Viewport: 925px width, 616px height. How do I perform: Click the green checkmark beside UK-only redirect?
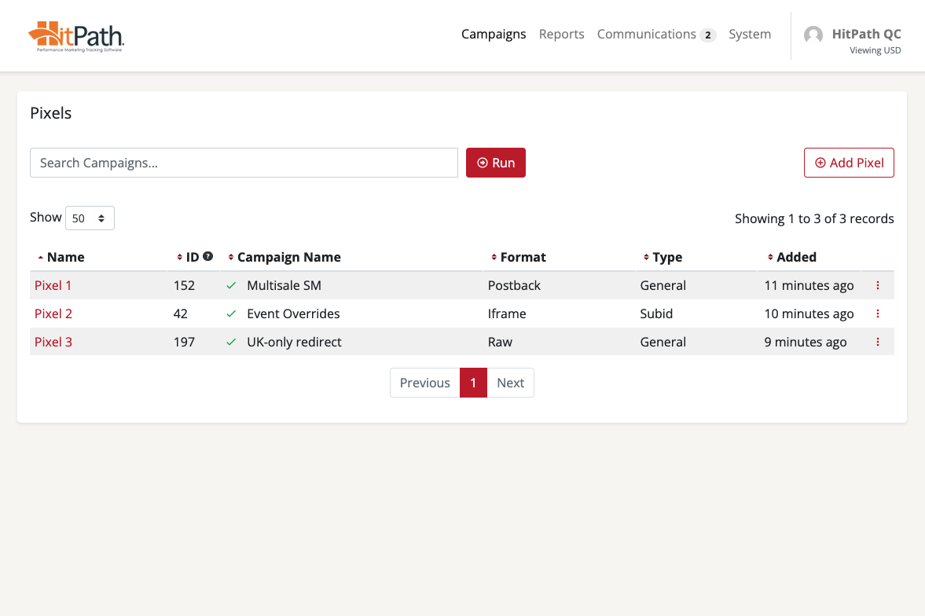(231, 342)
